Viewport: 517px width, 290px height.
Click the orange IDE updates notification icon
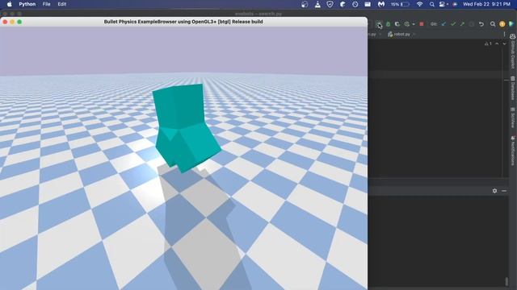pyautogui.click(x=502, y=24)
